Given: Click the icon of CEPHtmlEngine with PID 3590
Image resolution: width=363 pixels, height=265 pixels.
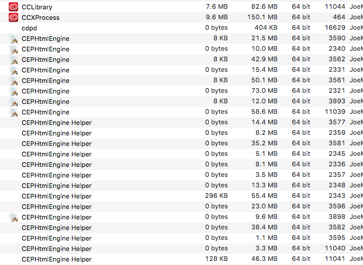Looking at the screenshot, I should (x=13, y=39).
